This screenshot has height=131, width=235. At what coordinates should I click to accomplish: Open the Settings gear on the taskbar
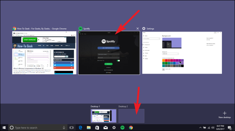click(x=114, y=127)
